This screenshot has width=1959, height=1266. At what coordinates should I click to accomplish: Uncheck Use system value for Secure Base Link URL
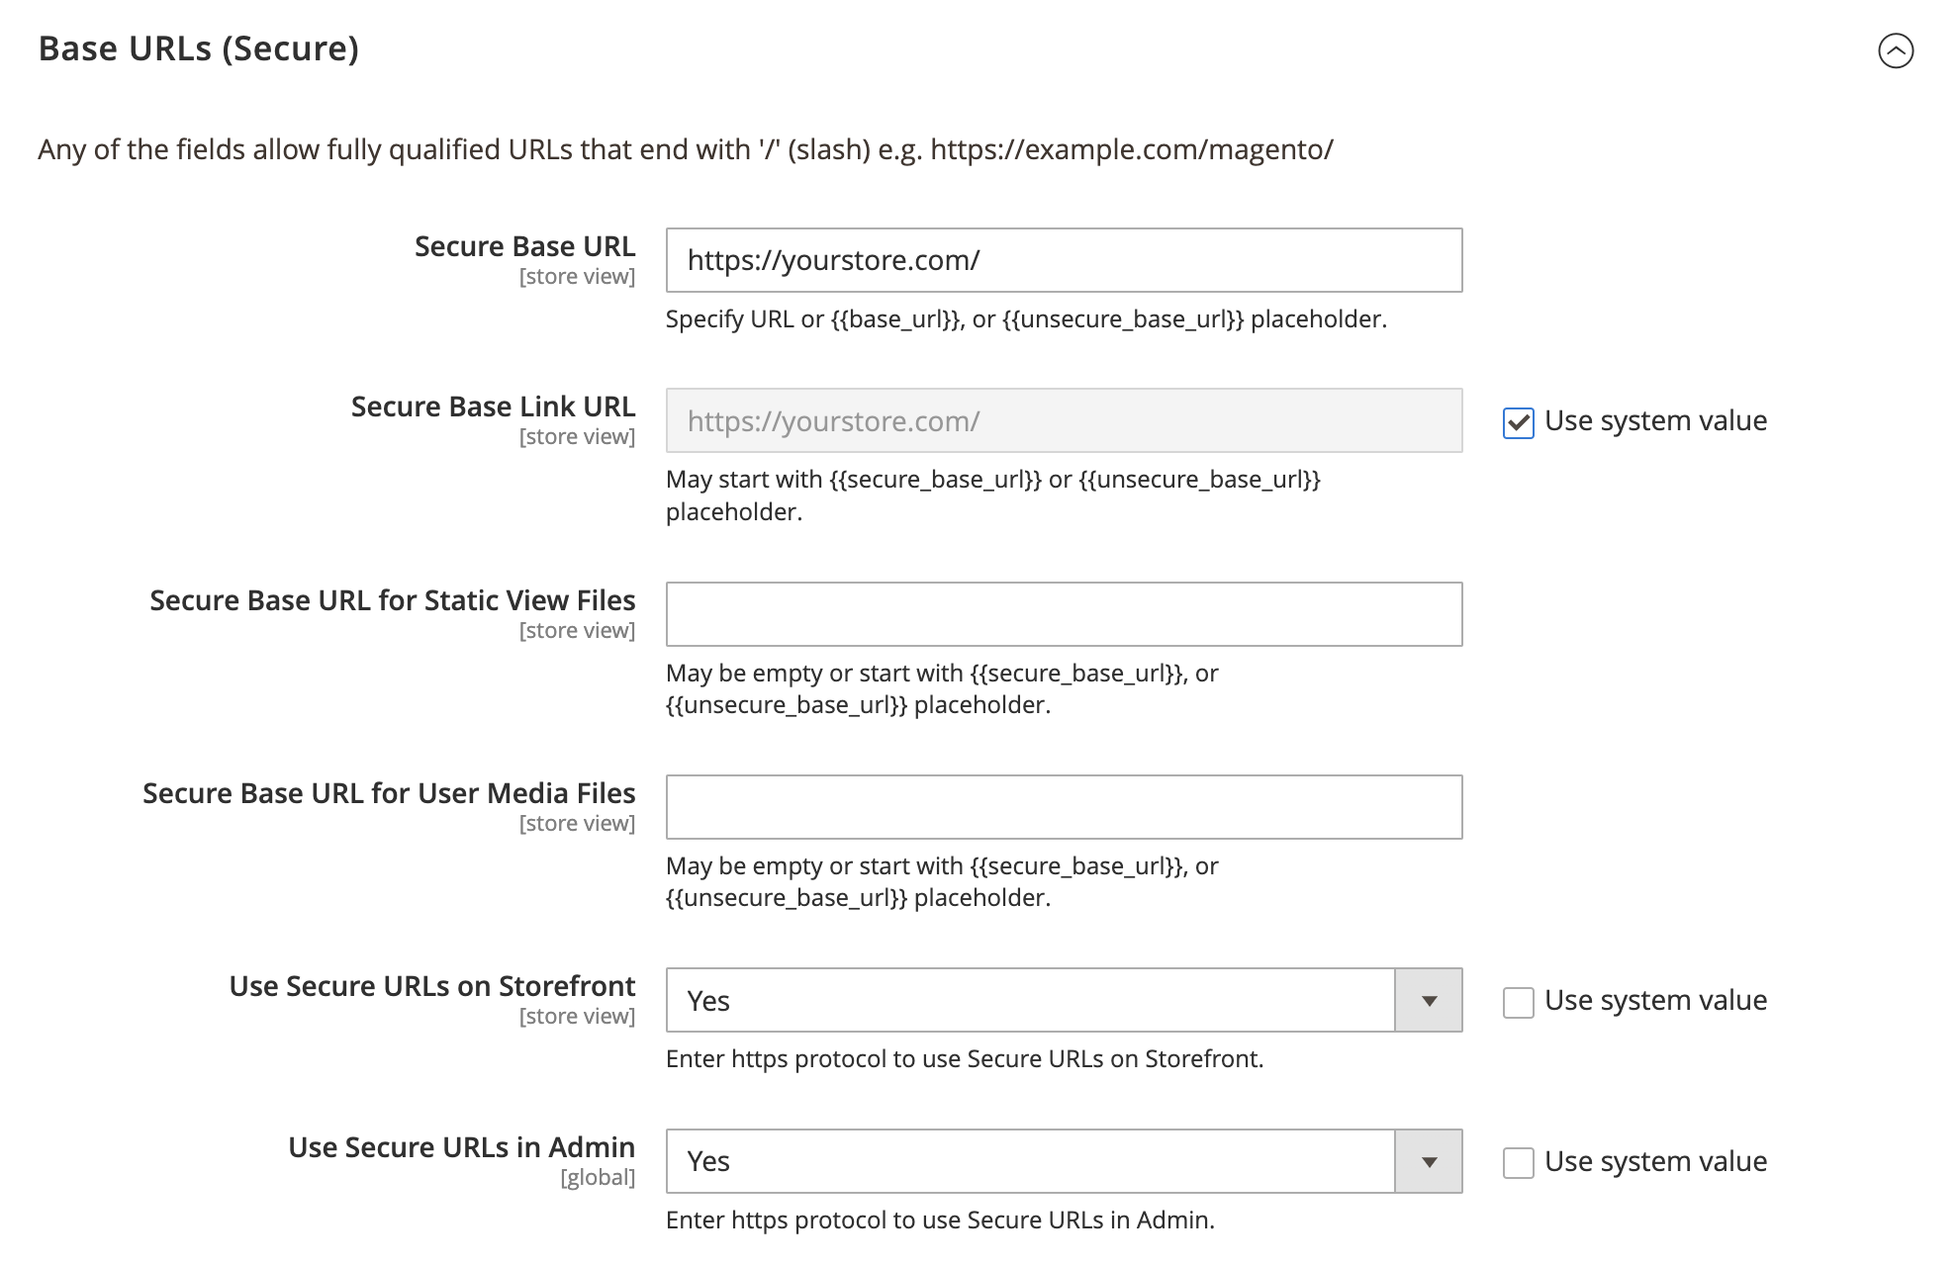point(1517,420)
